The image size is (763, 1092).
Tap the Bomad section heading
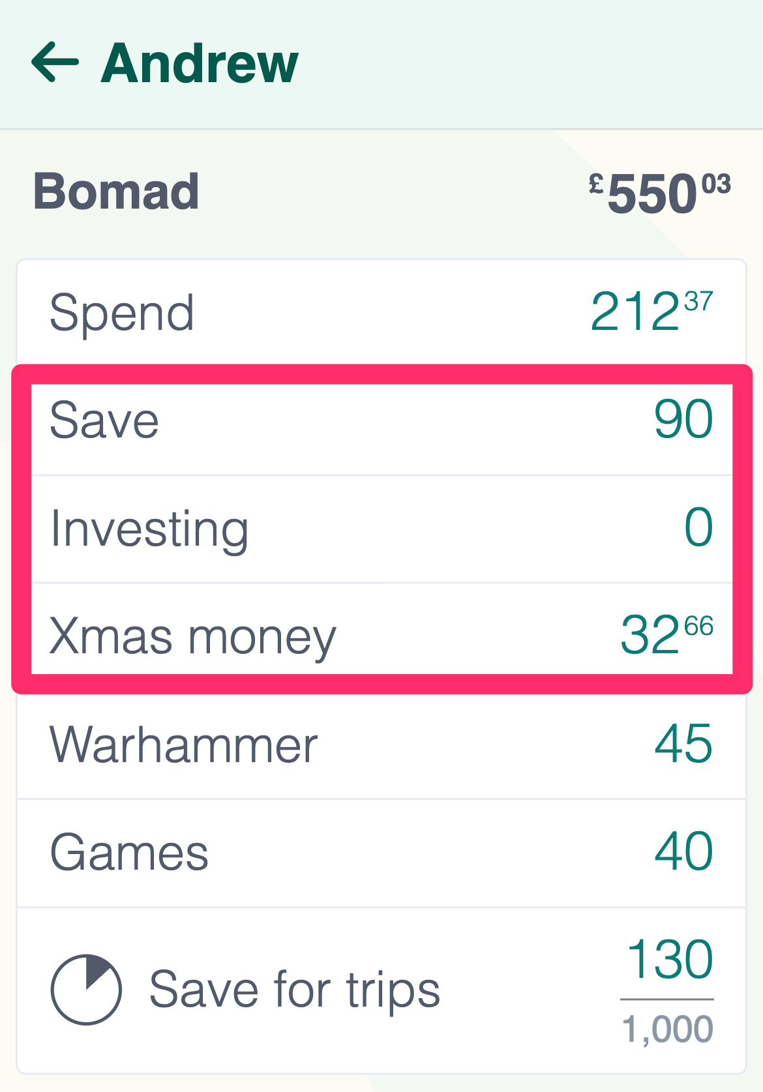click(x=116, y=192)
